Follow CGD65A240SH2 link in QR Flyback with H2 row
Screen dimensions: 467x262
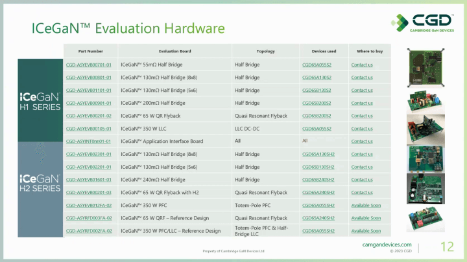(x=318, y=193)
